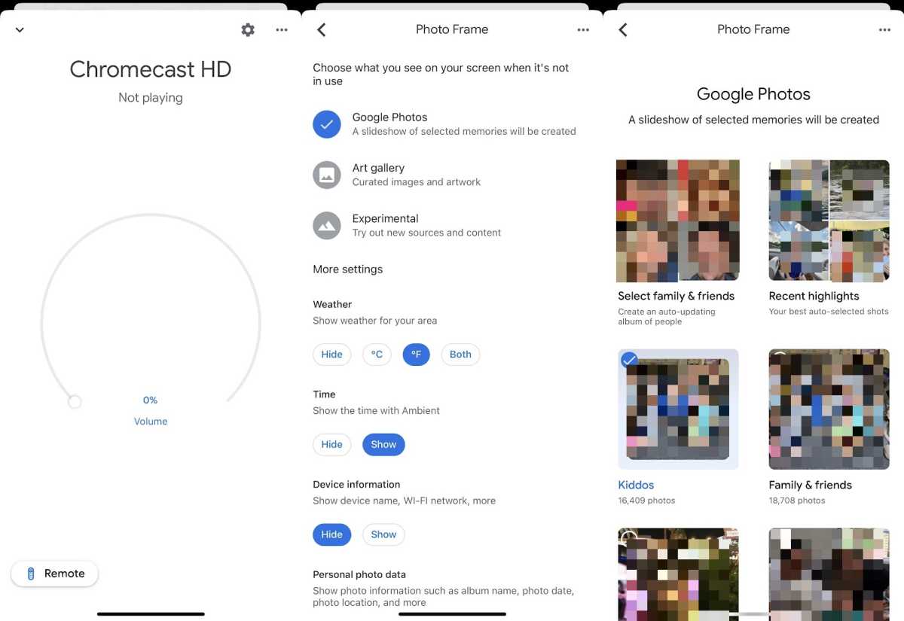Open more options on Photo Frame settings screen
Screen dimensions: 904x621
pyautogui.click(x=583, y=30)
